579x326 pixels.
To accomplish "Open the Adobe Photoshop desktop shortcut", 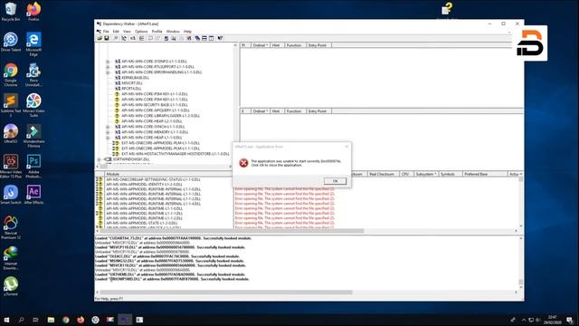I will pyautogui.click(x=33, y=167).
